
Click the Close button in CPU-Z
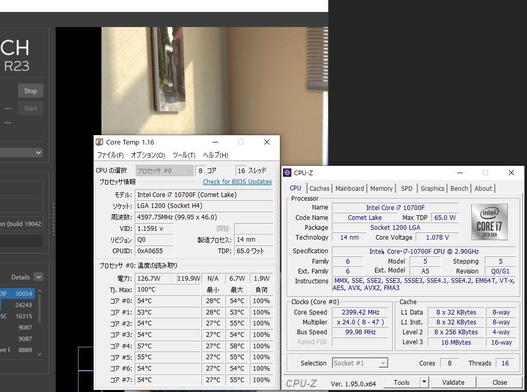[499, 382]
